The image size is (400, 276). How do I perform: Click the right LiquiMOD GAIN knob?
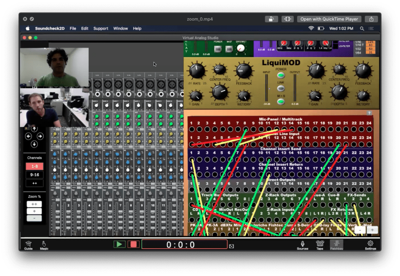(315, 96)
